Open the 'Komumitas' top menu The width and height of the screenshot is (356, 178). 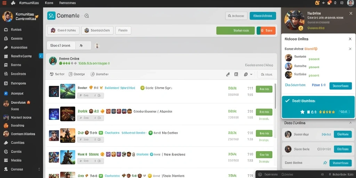[29, 3]
